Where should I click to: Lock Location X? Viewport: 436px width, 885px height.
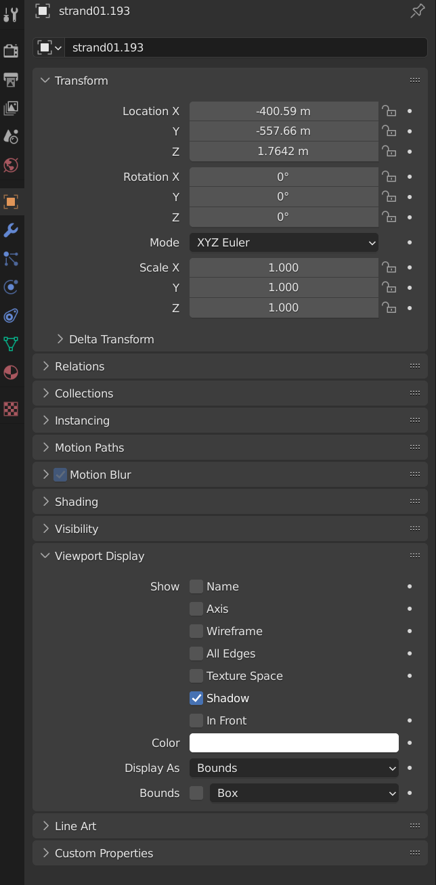click(389, 111)
